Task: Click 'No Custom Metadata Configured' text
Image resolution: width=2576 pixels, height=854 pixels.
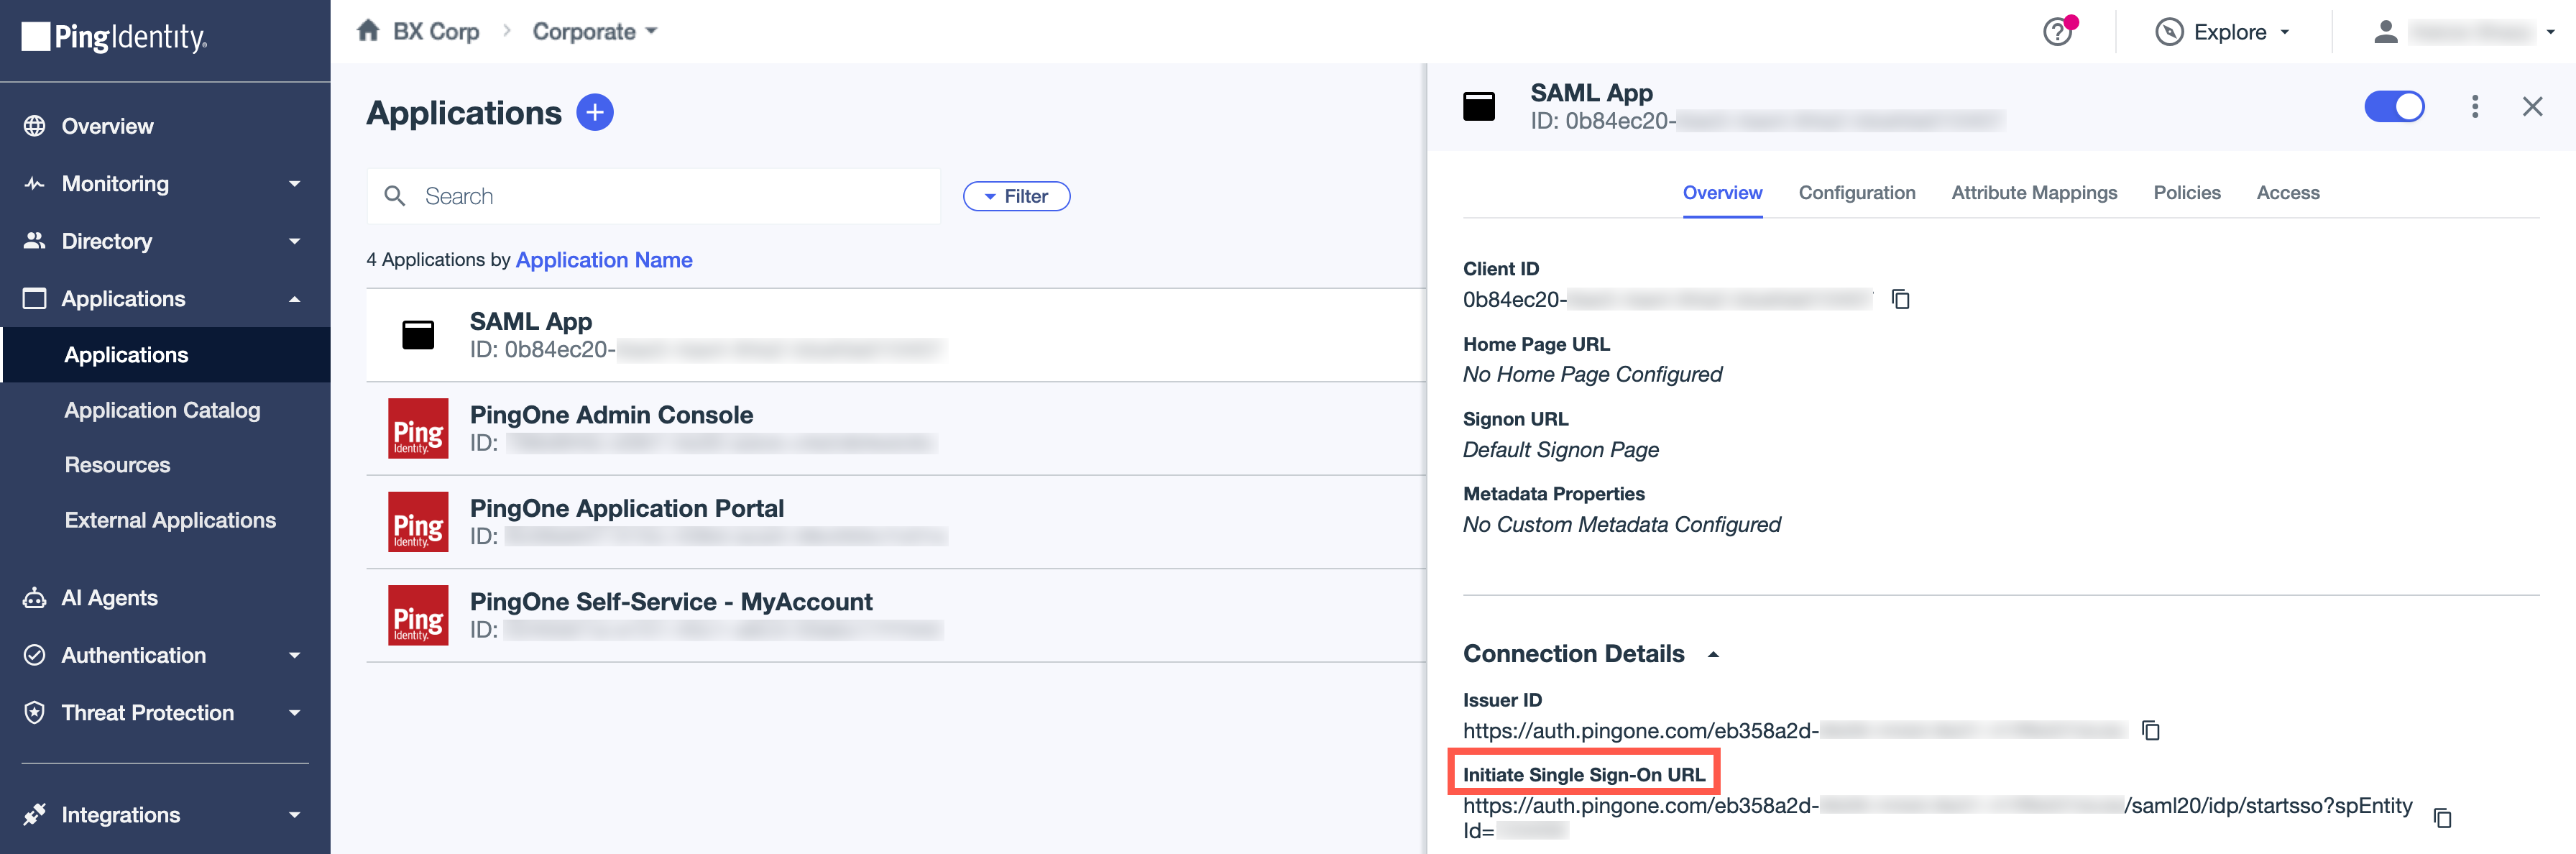Action: tap(1621, 525)
